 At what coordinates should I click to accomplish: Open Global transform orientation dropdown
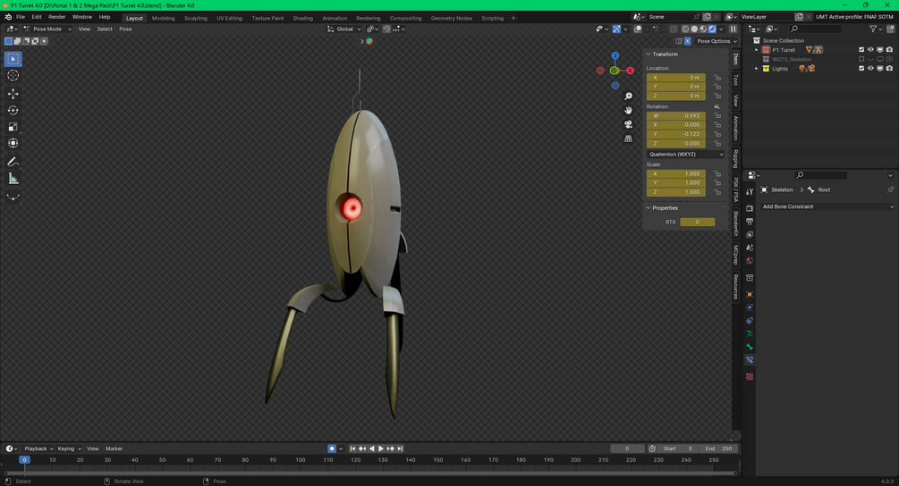(x=344, y=29)
